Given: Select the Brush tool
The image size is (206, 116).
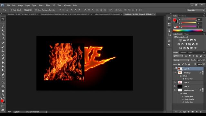Looking at the screenshot, I should pos(3,47).
